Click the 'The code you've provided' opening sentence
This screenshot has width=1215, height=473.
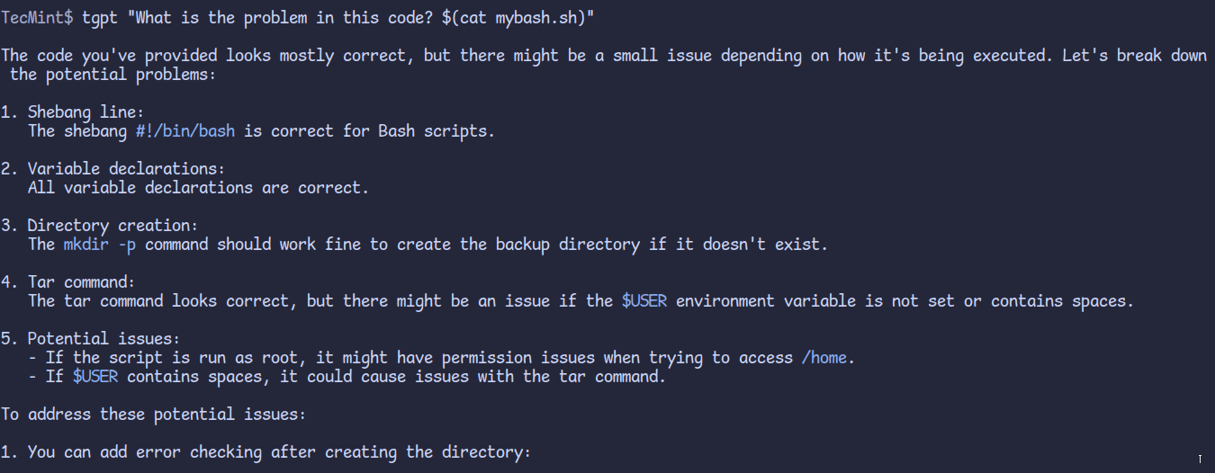tap(604, 55)
